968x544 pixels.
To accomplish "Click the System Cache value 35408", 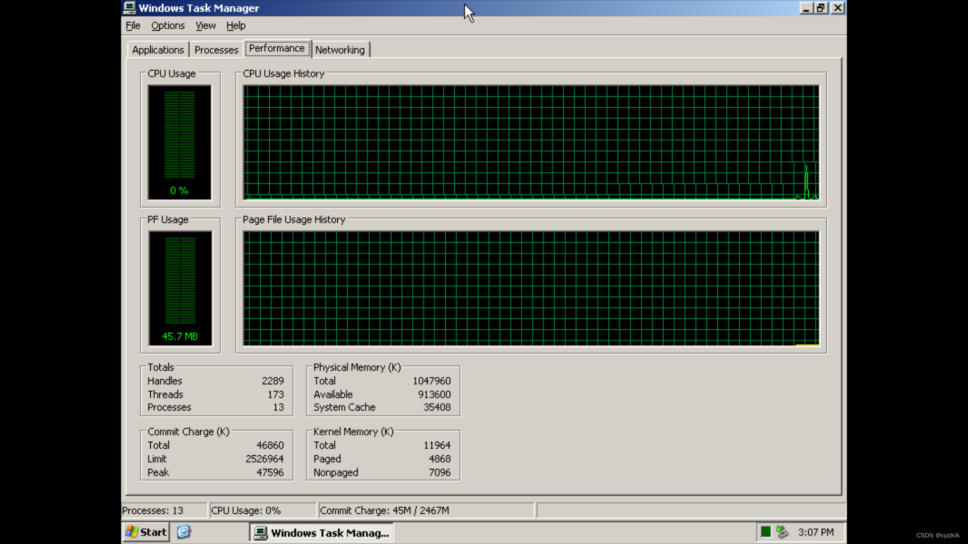I will (437, 407).
